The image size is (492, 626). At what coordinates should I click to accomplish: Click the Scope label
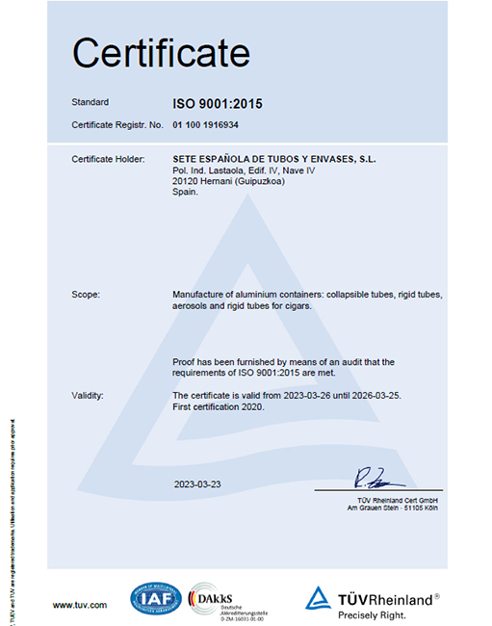(86, 295)
